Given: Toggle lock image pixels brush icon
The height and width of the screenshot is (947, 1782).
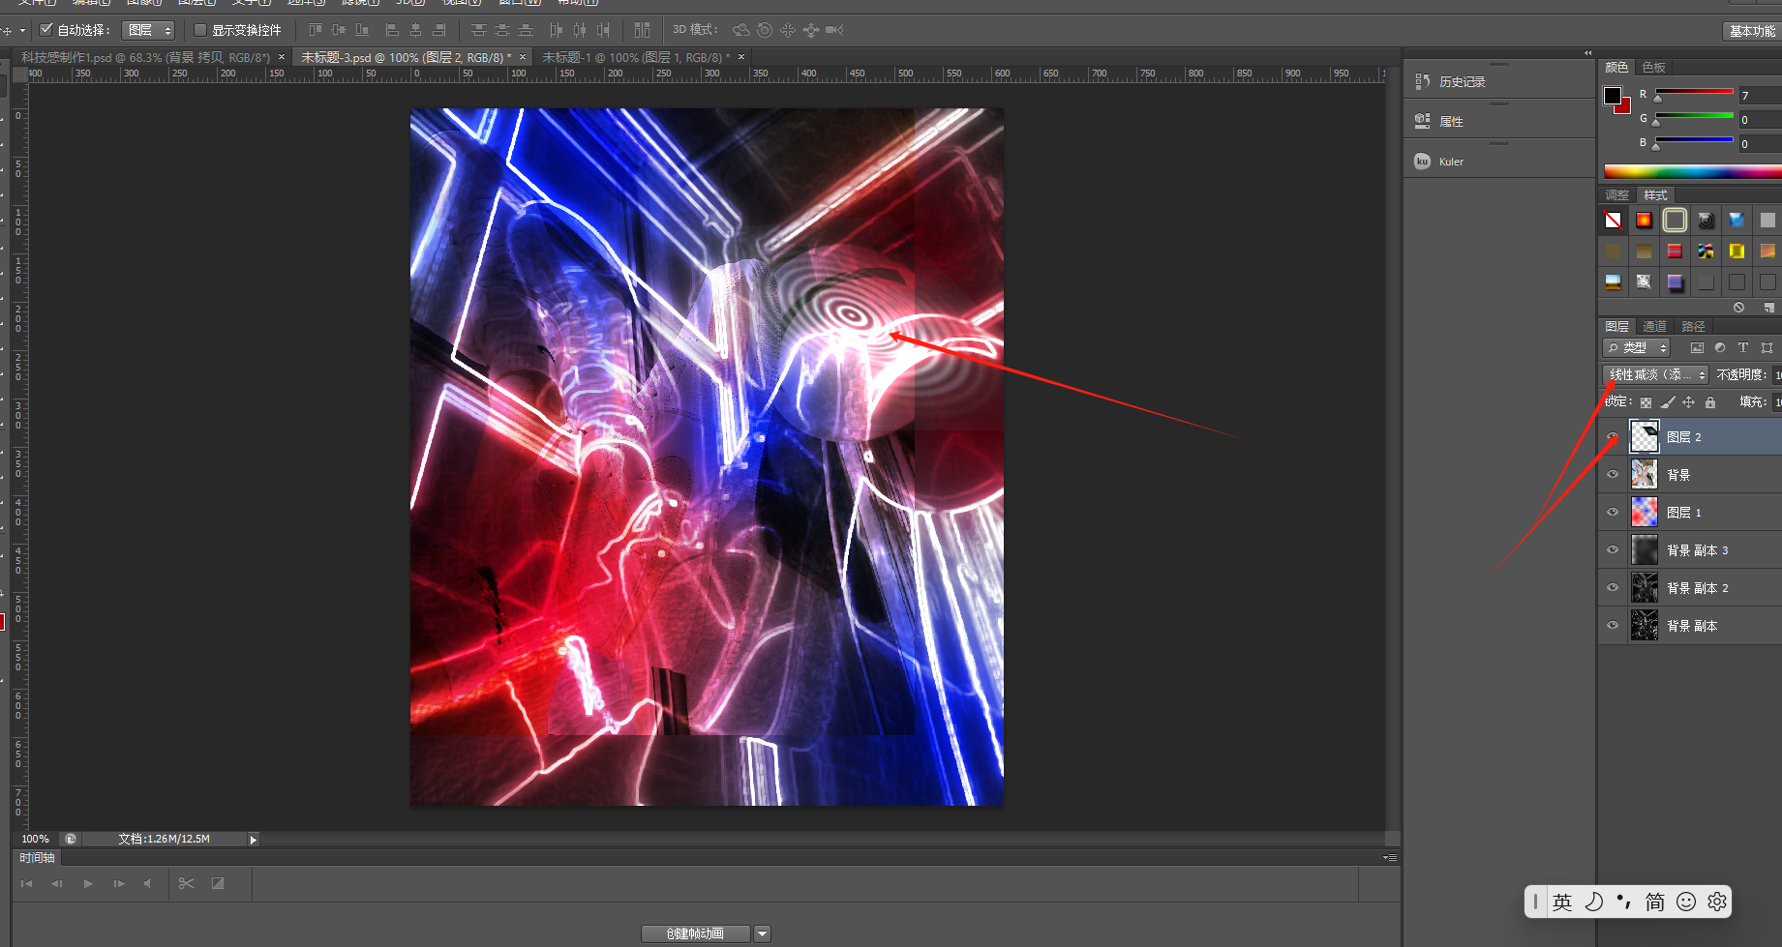Looking at the screenshot, I should pos(1667,402).
